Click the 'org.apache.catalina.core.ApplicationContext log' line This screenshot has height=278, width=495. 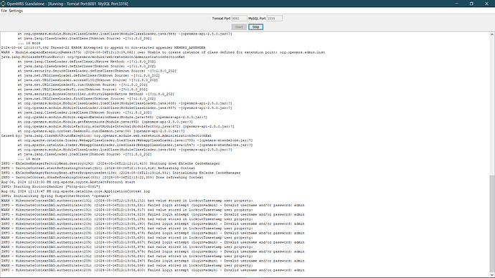(x=75, y=191)
